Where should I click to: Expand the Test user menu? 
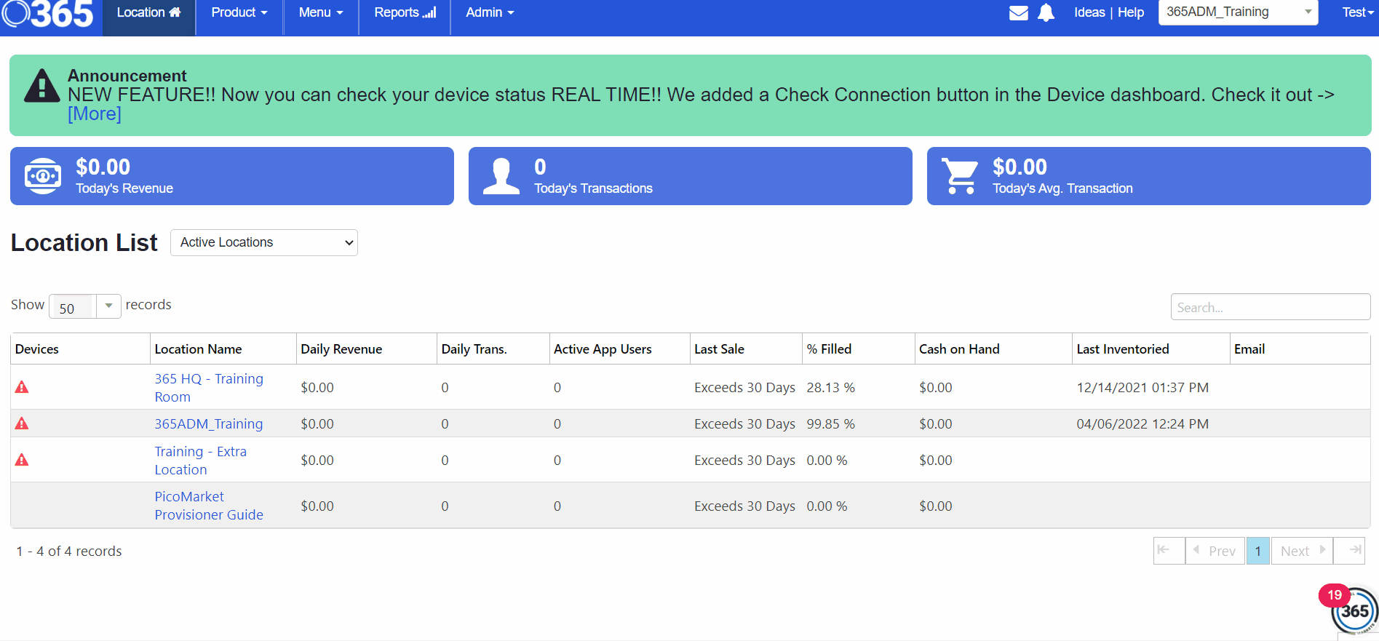tap(1357, 12)
